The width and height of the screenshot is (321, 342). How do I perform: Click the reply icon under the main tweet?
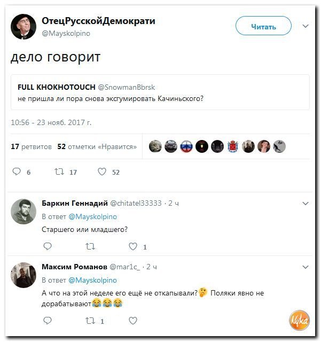point(17,172)
